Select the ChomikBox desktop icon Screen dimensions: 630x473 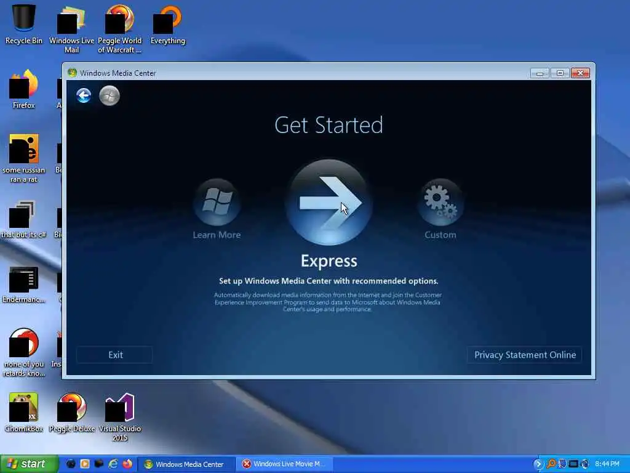24,413
